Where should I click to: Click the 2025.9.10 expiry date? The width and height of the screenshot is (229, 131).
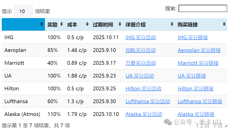click(104, 50)
